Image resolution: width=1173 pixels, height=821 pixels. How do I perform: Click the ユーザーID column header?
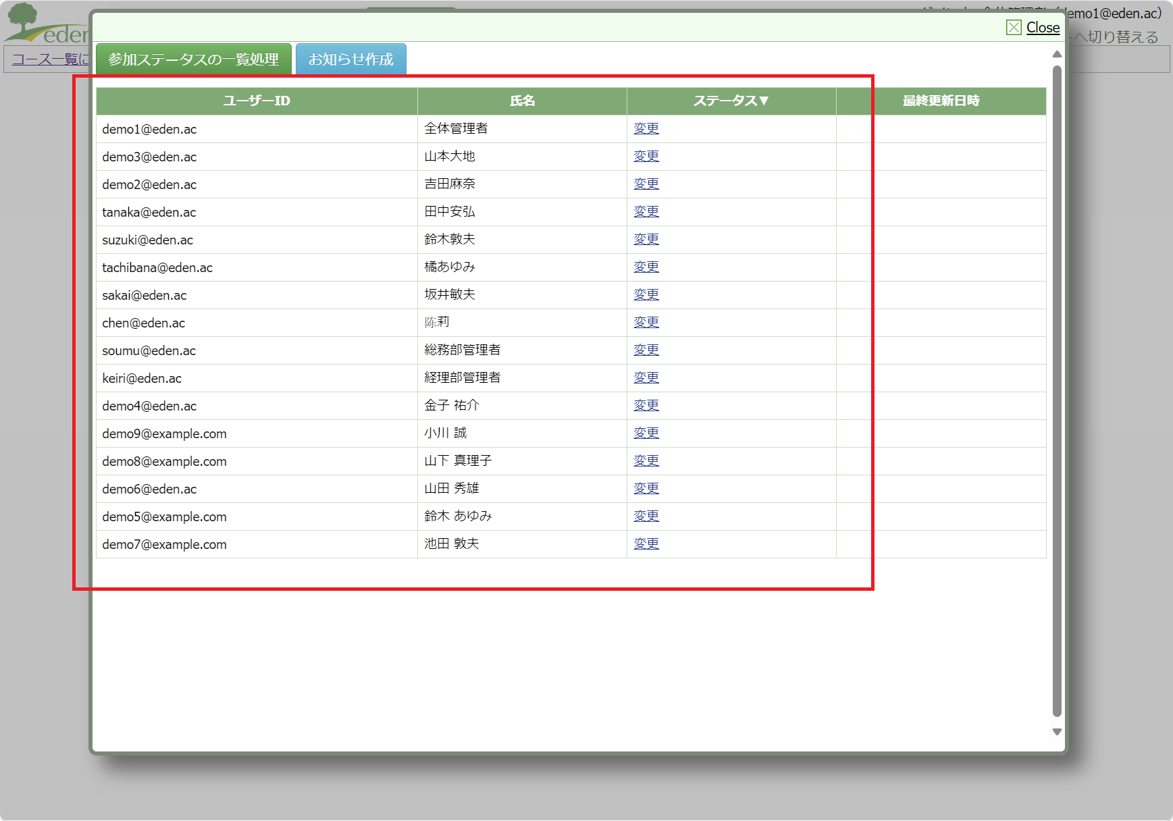pyautogui.click(x=257, y=101)
